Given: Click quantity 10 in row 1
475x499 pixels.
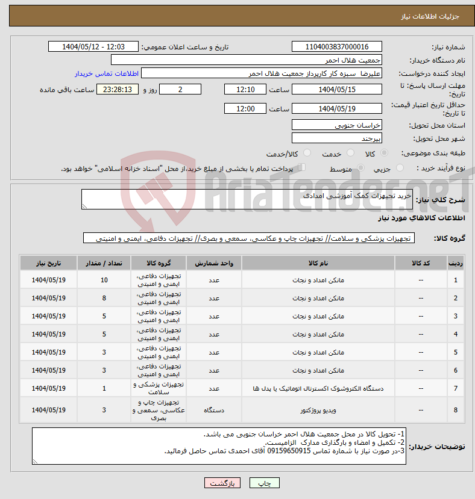Looking at the screenshot, I should pos(104,280).
